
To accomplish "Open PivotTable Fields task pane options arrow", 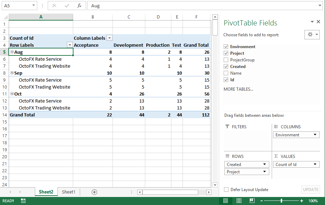I will pos(312,22).
